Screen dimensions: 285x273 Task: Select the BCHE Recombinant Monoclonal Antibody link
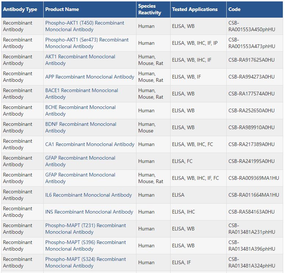pyautogui.click(x=80, y=108)
